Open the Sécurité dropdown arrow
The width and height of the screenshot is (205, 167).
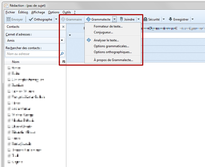tap(164, 19)
